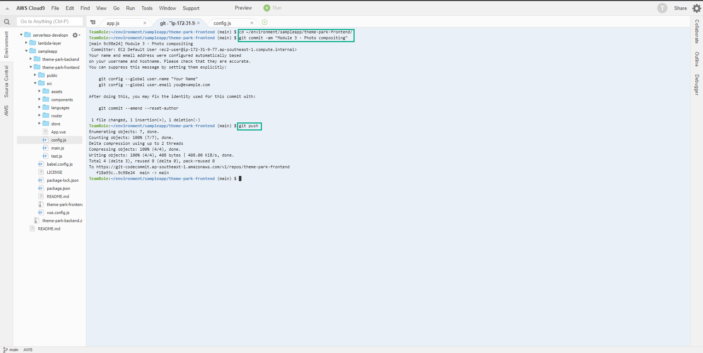703x353 pixels.
Task: Open the Outline panel
Action: click(x=697, y=59)
